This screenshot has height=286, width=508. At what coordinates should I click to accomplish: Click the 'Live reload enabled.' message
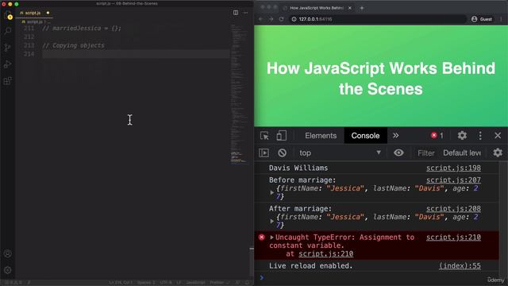click(310, 266)
